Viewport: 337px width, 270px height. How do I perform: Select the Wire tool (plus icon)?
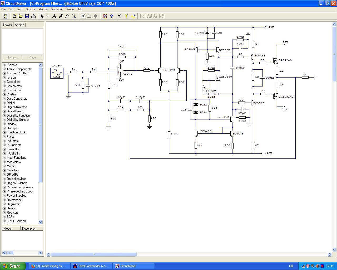pyautogui.click(x=48, y=16)
